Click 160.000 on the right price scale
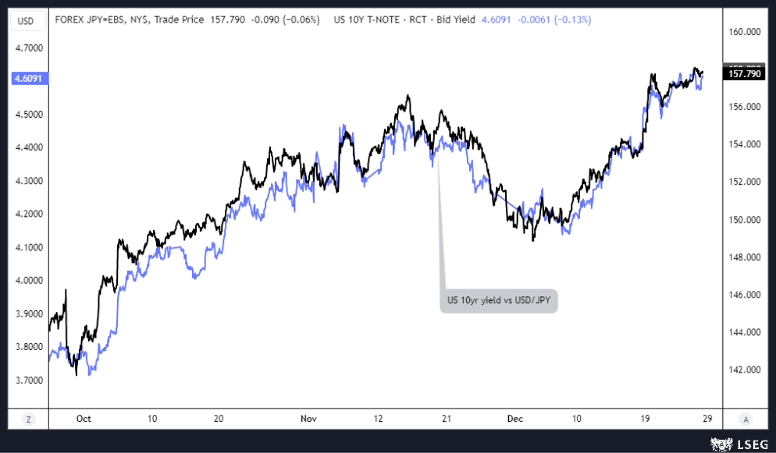 click(x=743, y=32)
